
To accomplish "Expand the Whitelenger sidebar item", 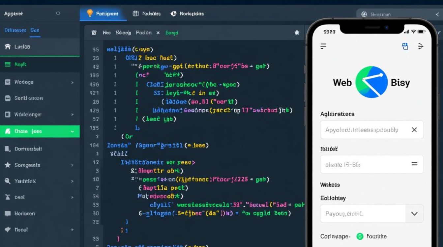I will [72, 115].
